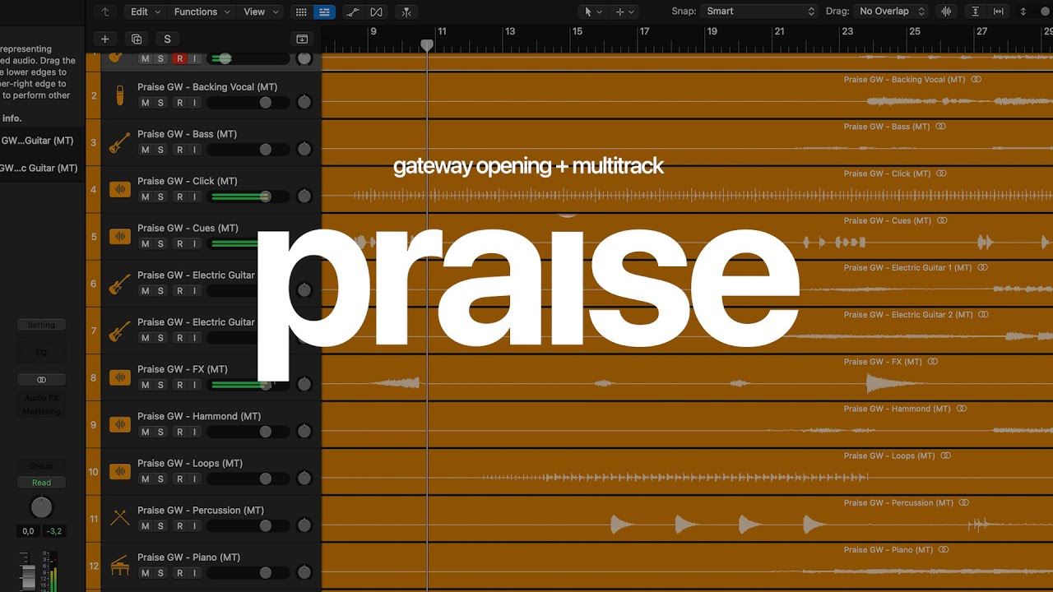The image size is (1053, 592).
Task: Click the Loops track waveform icon
Action: click(120, 472)
